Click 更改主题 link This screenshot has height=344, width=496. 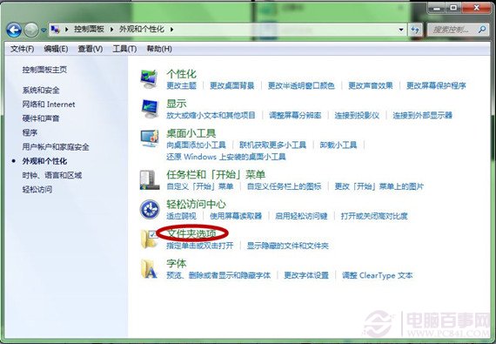click(x=182, y=85)
